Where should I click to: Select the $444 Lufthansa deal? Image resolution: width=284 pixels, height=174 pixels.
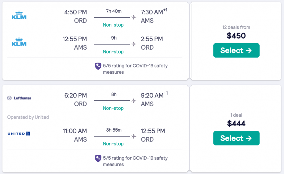click(x=236, y=138)
